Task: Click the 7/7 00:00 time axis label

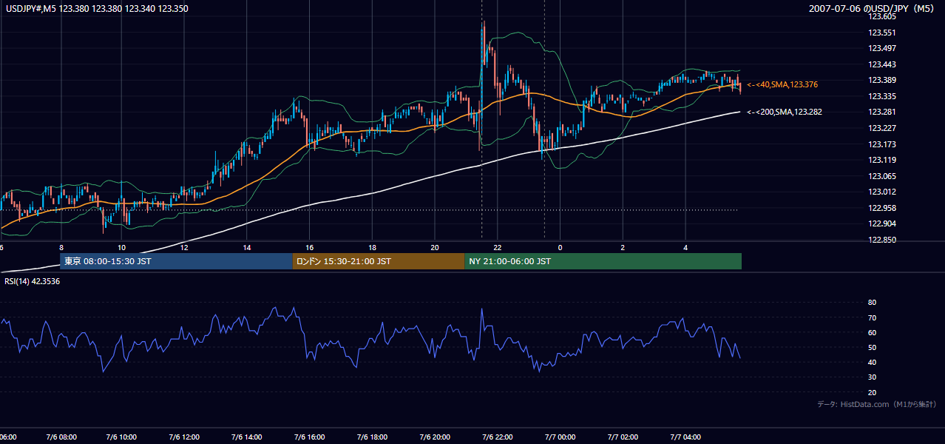Action: 560,437
